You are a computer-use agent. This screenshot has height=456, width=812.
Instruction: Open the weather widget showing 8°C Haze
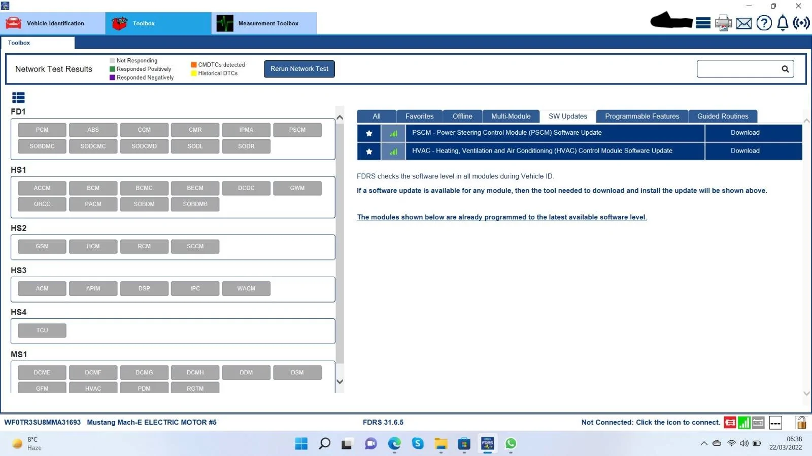click(x=27, y=444)
